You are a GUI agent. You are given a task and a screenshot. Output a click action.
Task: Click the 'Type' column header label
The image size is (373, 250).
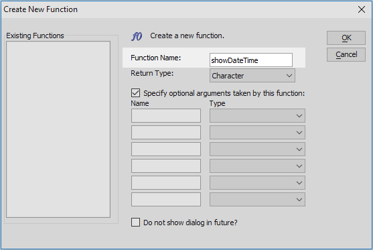[217, 104]
